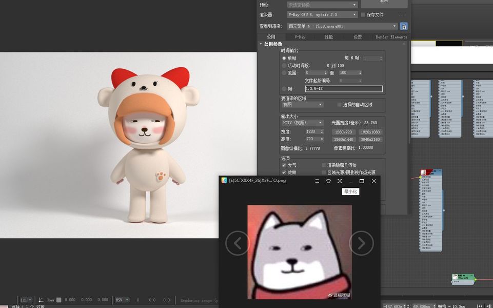The image size is (493, 308).
Task: Click the file name text in the image viewer title
Action: 257,181
